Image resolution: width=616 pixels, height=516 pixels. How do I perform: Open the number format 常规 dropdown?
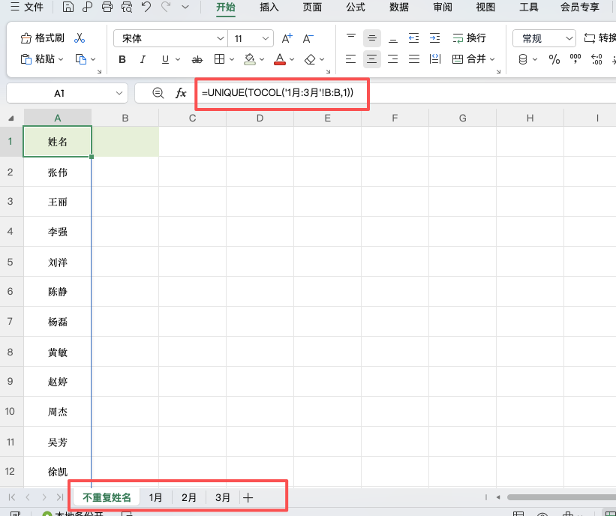[569, 38]
